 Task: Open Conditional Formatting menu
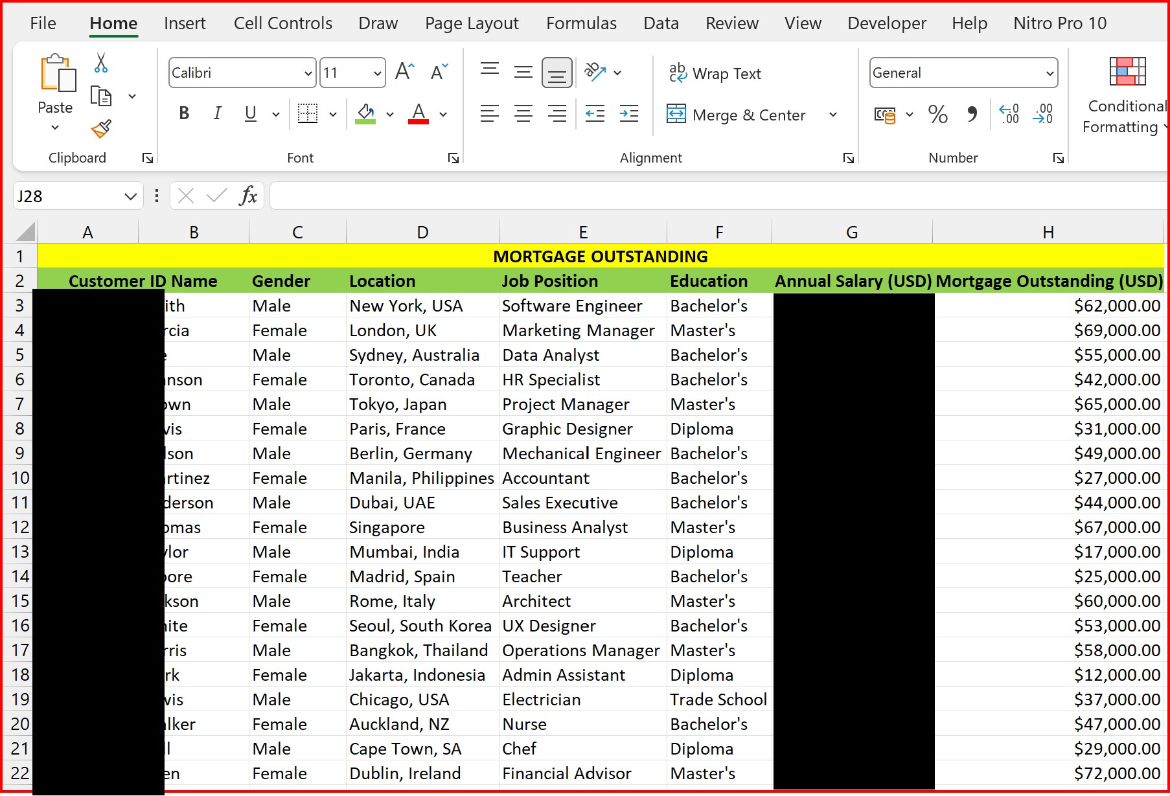[1126, 95]
